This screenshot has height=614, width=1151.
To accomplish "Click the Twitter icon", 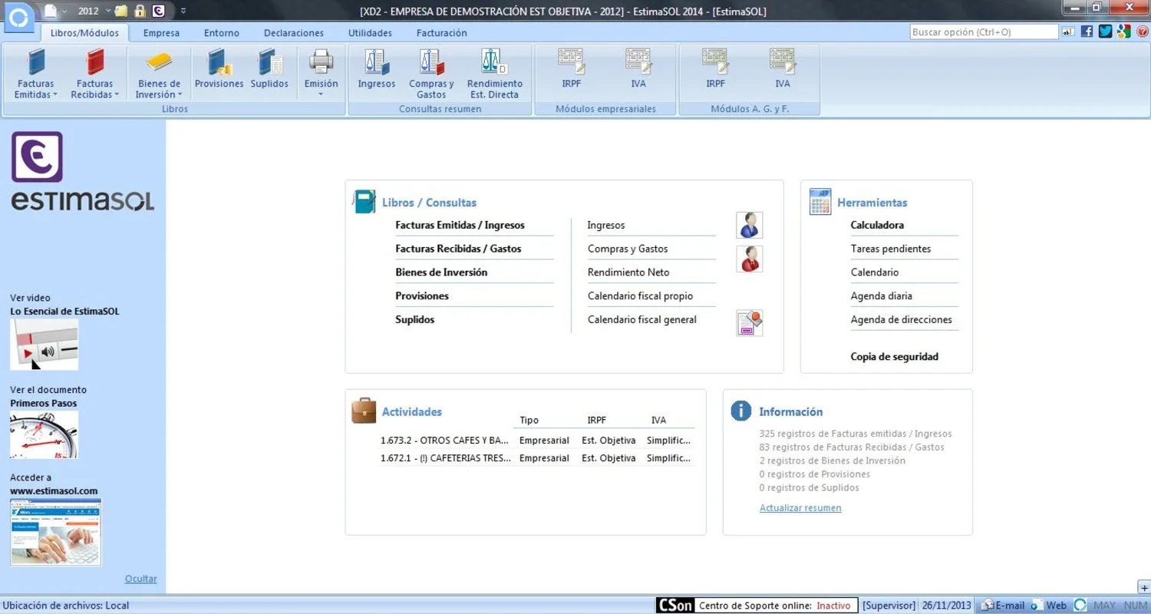I will point(1105,31).
